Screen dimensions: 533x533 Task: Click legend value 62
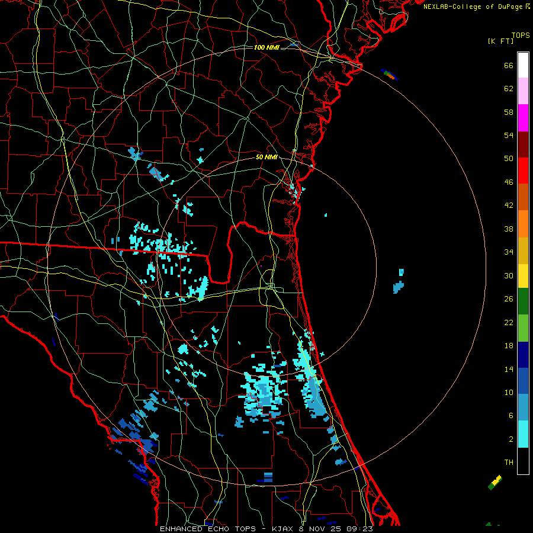coord(509,89)
